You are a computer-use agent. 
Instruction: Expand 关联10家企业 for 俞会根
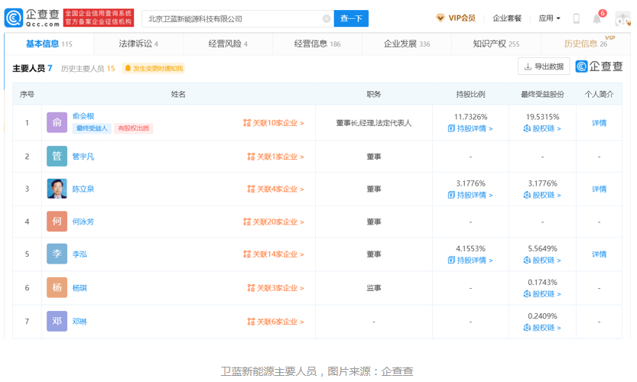point(274,123)
